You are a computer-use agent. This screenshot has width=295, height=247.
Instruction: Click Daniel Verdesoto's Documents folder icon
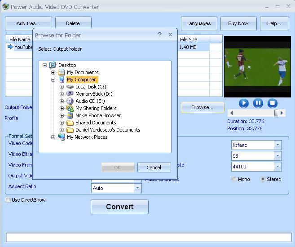coord(70,130)
